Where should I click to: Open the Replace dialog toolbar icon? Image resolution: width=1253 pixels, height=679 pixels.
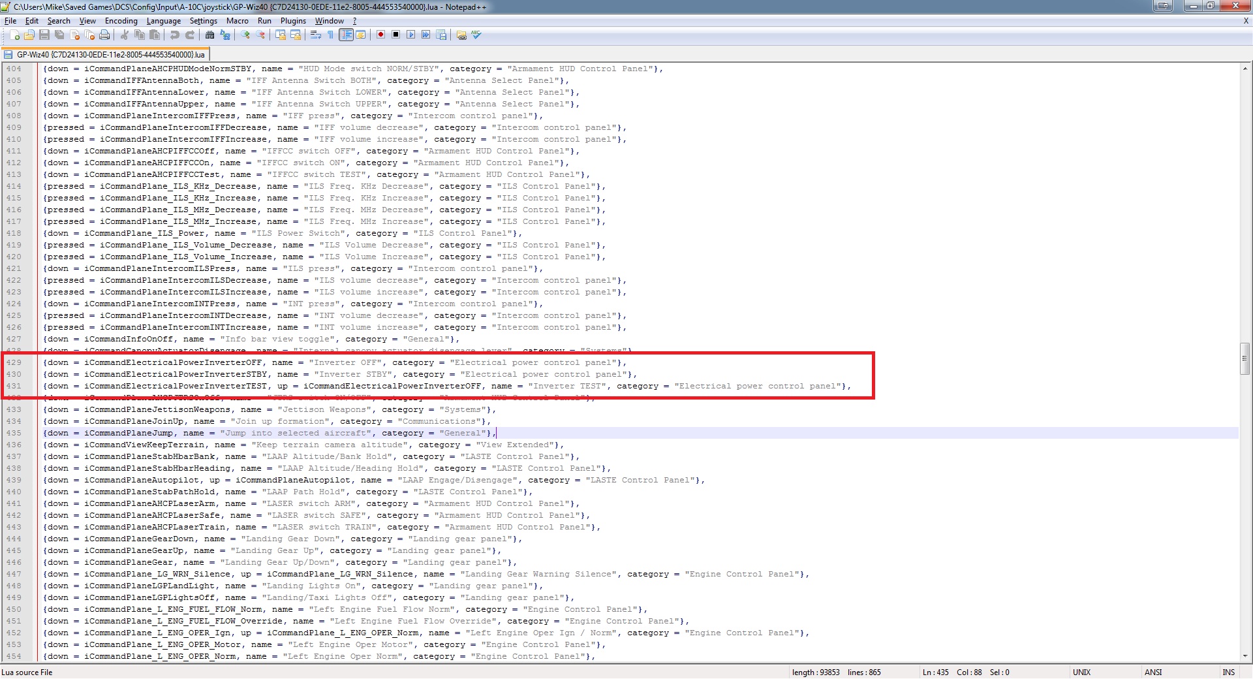(224, 35)
